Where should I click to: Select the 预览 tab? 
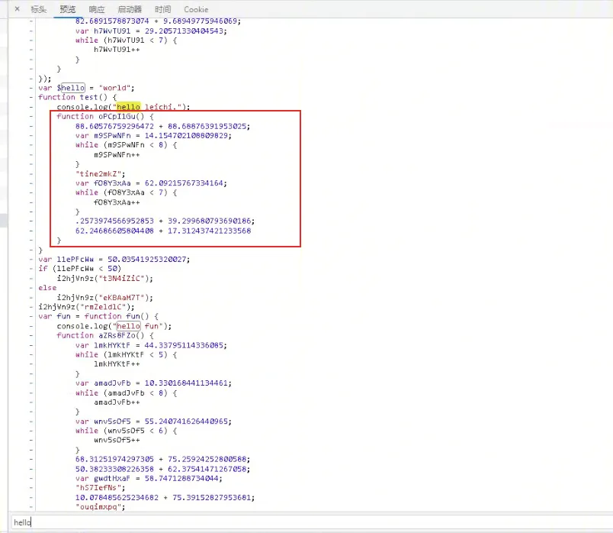(68, 9)
